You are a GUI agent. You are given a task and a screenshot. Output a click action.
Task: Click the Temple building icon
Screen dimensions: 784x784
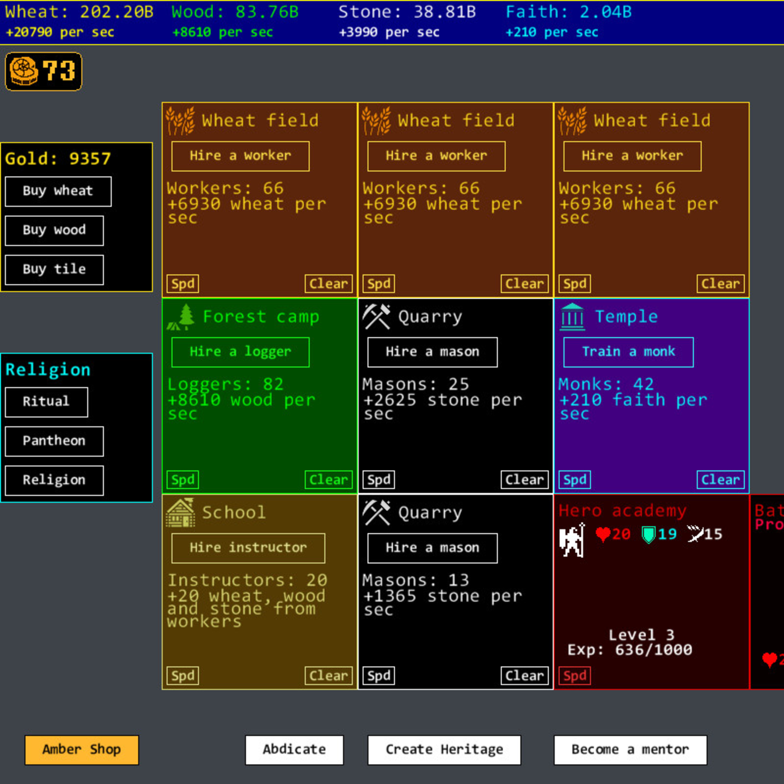[x=572, y=317]
